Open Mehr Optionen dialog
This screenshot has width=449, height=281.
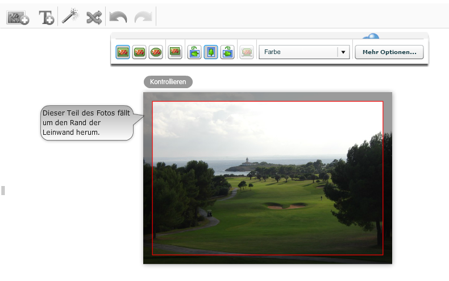click(389, 52)
